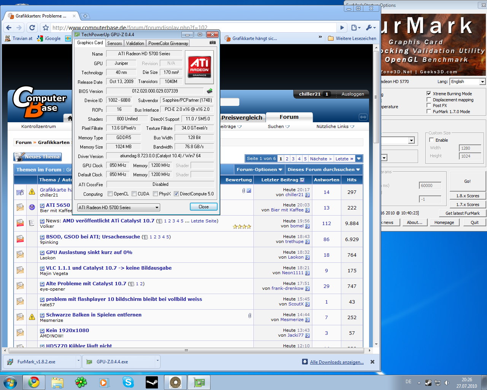Click the browser horizontal scrollbar
487x390 pixels.
point(186,350)
